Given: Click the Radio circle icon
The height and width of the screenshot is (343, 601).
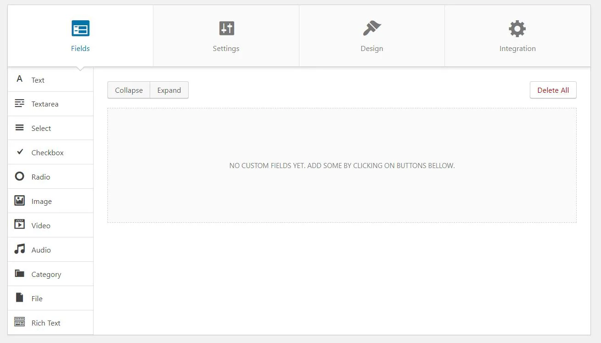Looking at the screenshot, I should (x=19, y=176).
